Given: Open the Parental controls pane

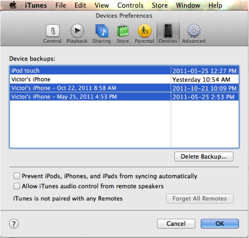Looking at the screenshot, I should pos(144,34).
